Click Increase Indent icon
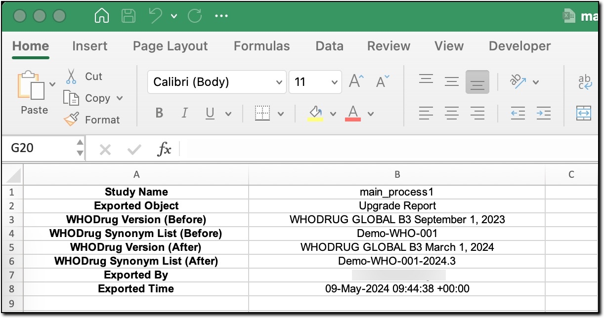Viewport: 604px width, 318px height. (544, 114)
